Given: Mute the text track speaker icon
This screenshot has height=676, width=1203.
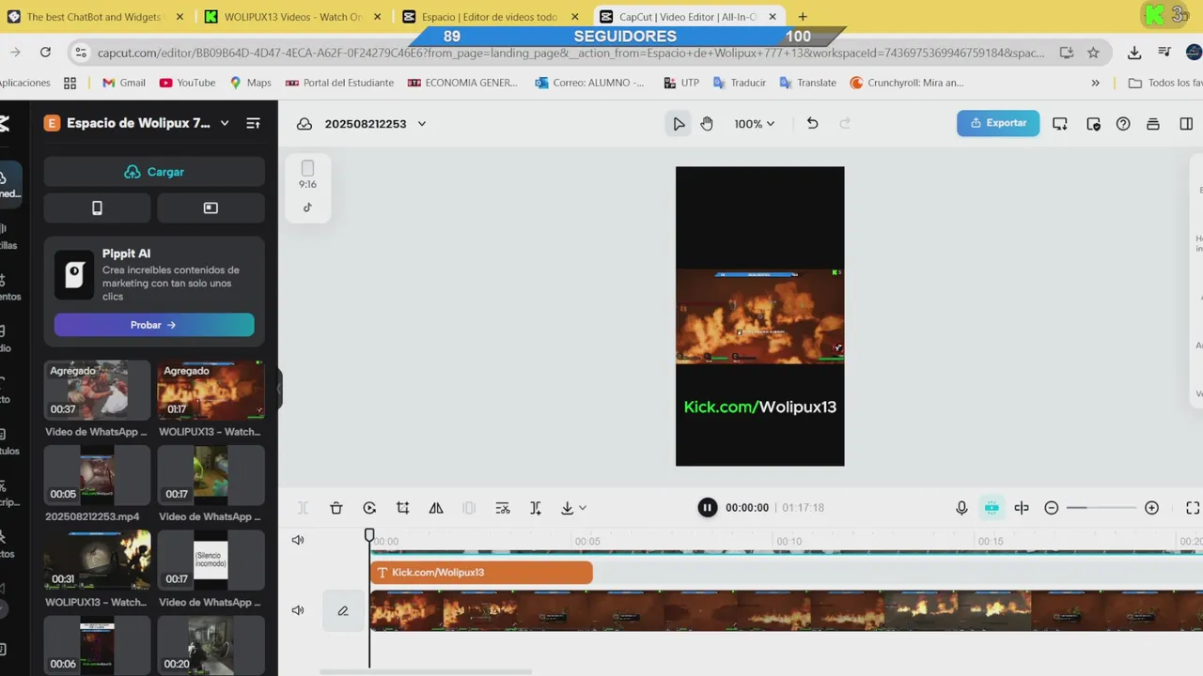Looking at the screenshot, I should [298, 540].
